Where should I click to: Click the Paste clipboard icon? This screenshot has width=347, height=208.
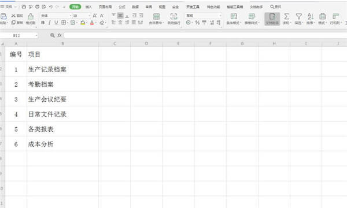[x=3, y=16]
